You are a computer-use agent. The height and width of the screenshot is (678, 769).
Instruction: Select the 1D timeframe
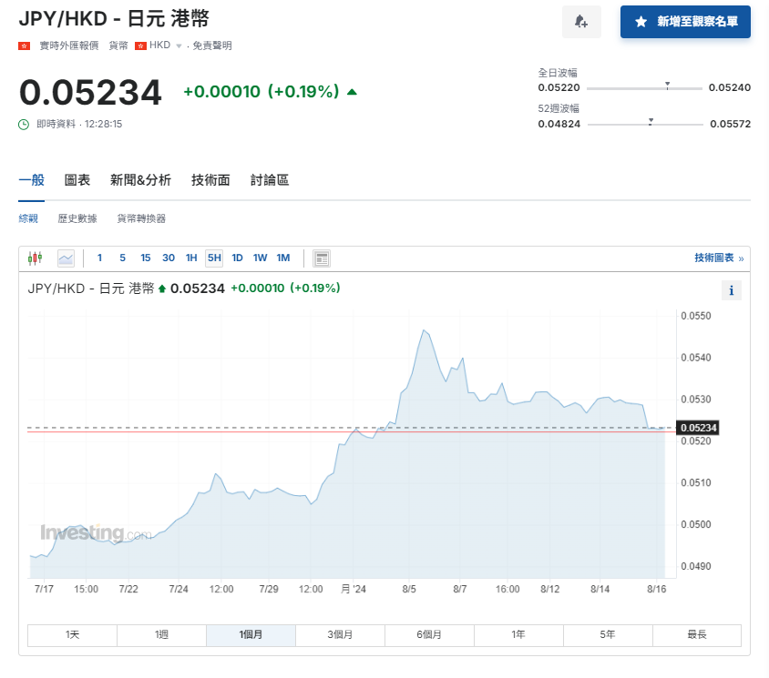pos(237,258)
